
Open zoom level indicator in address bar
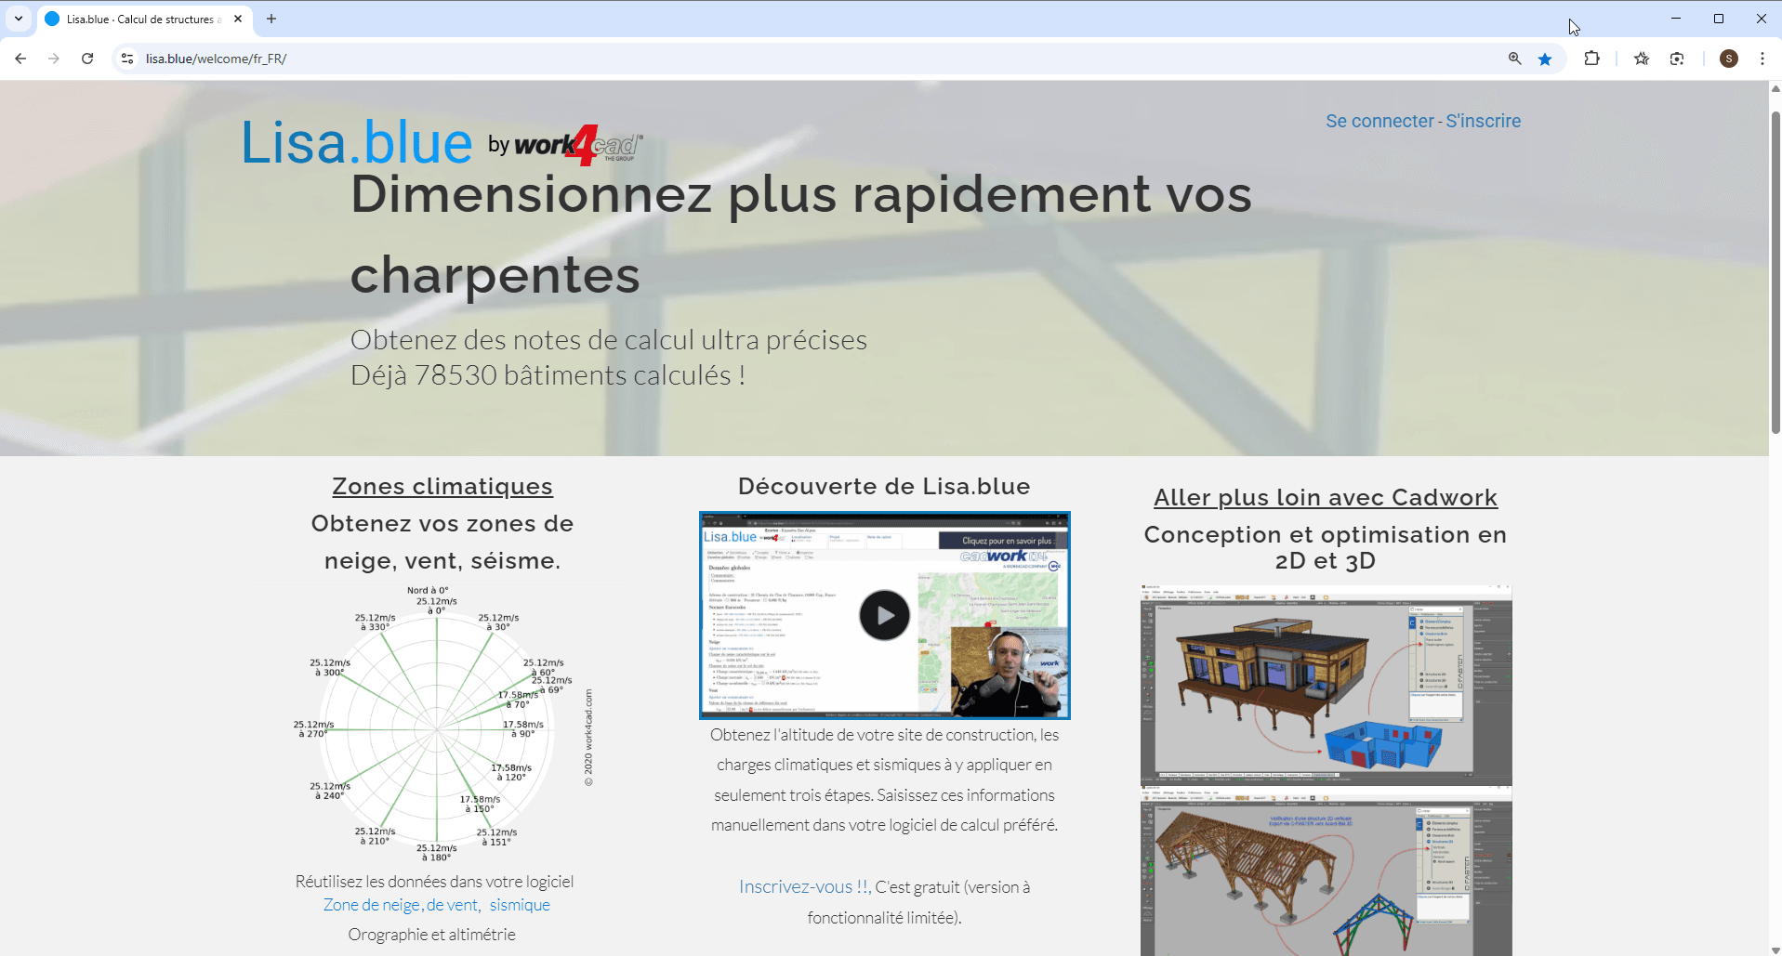pyautogui.click(x=1515, y=59)
